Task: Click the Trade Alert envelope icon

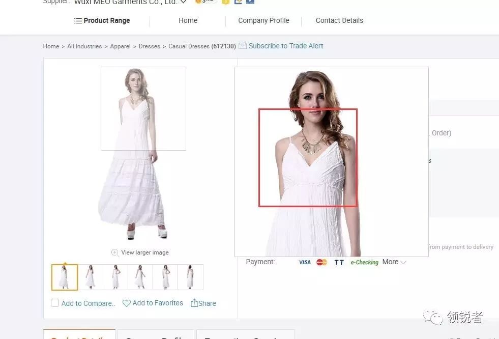Action: click(x=243, y=45)
